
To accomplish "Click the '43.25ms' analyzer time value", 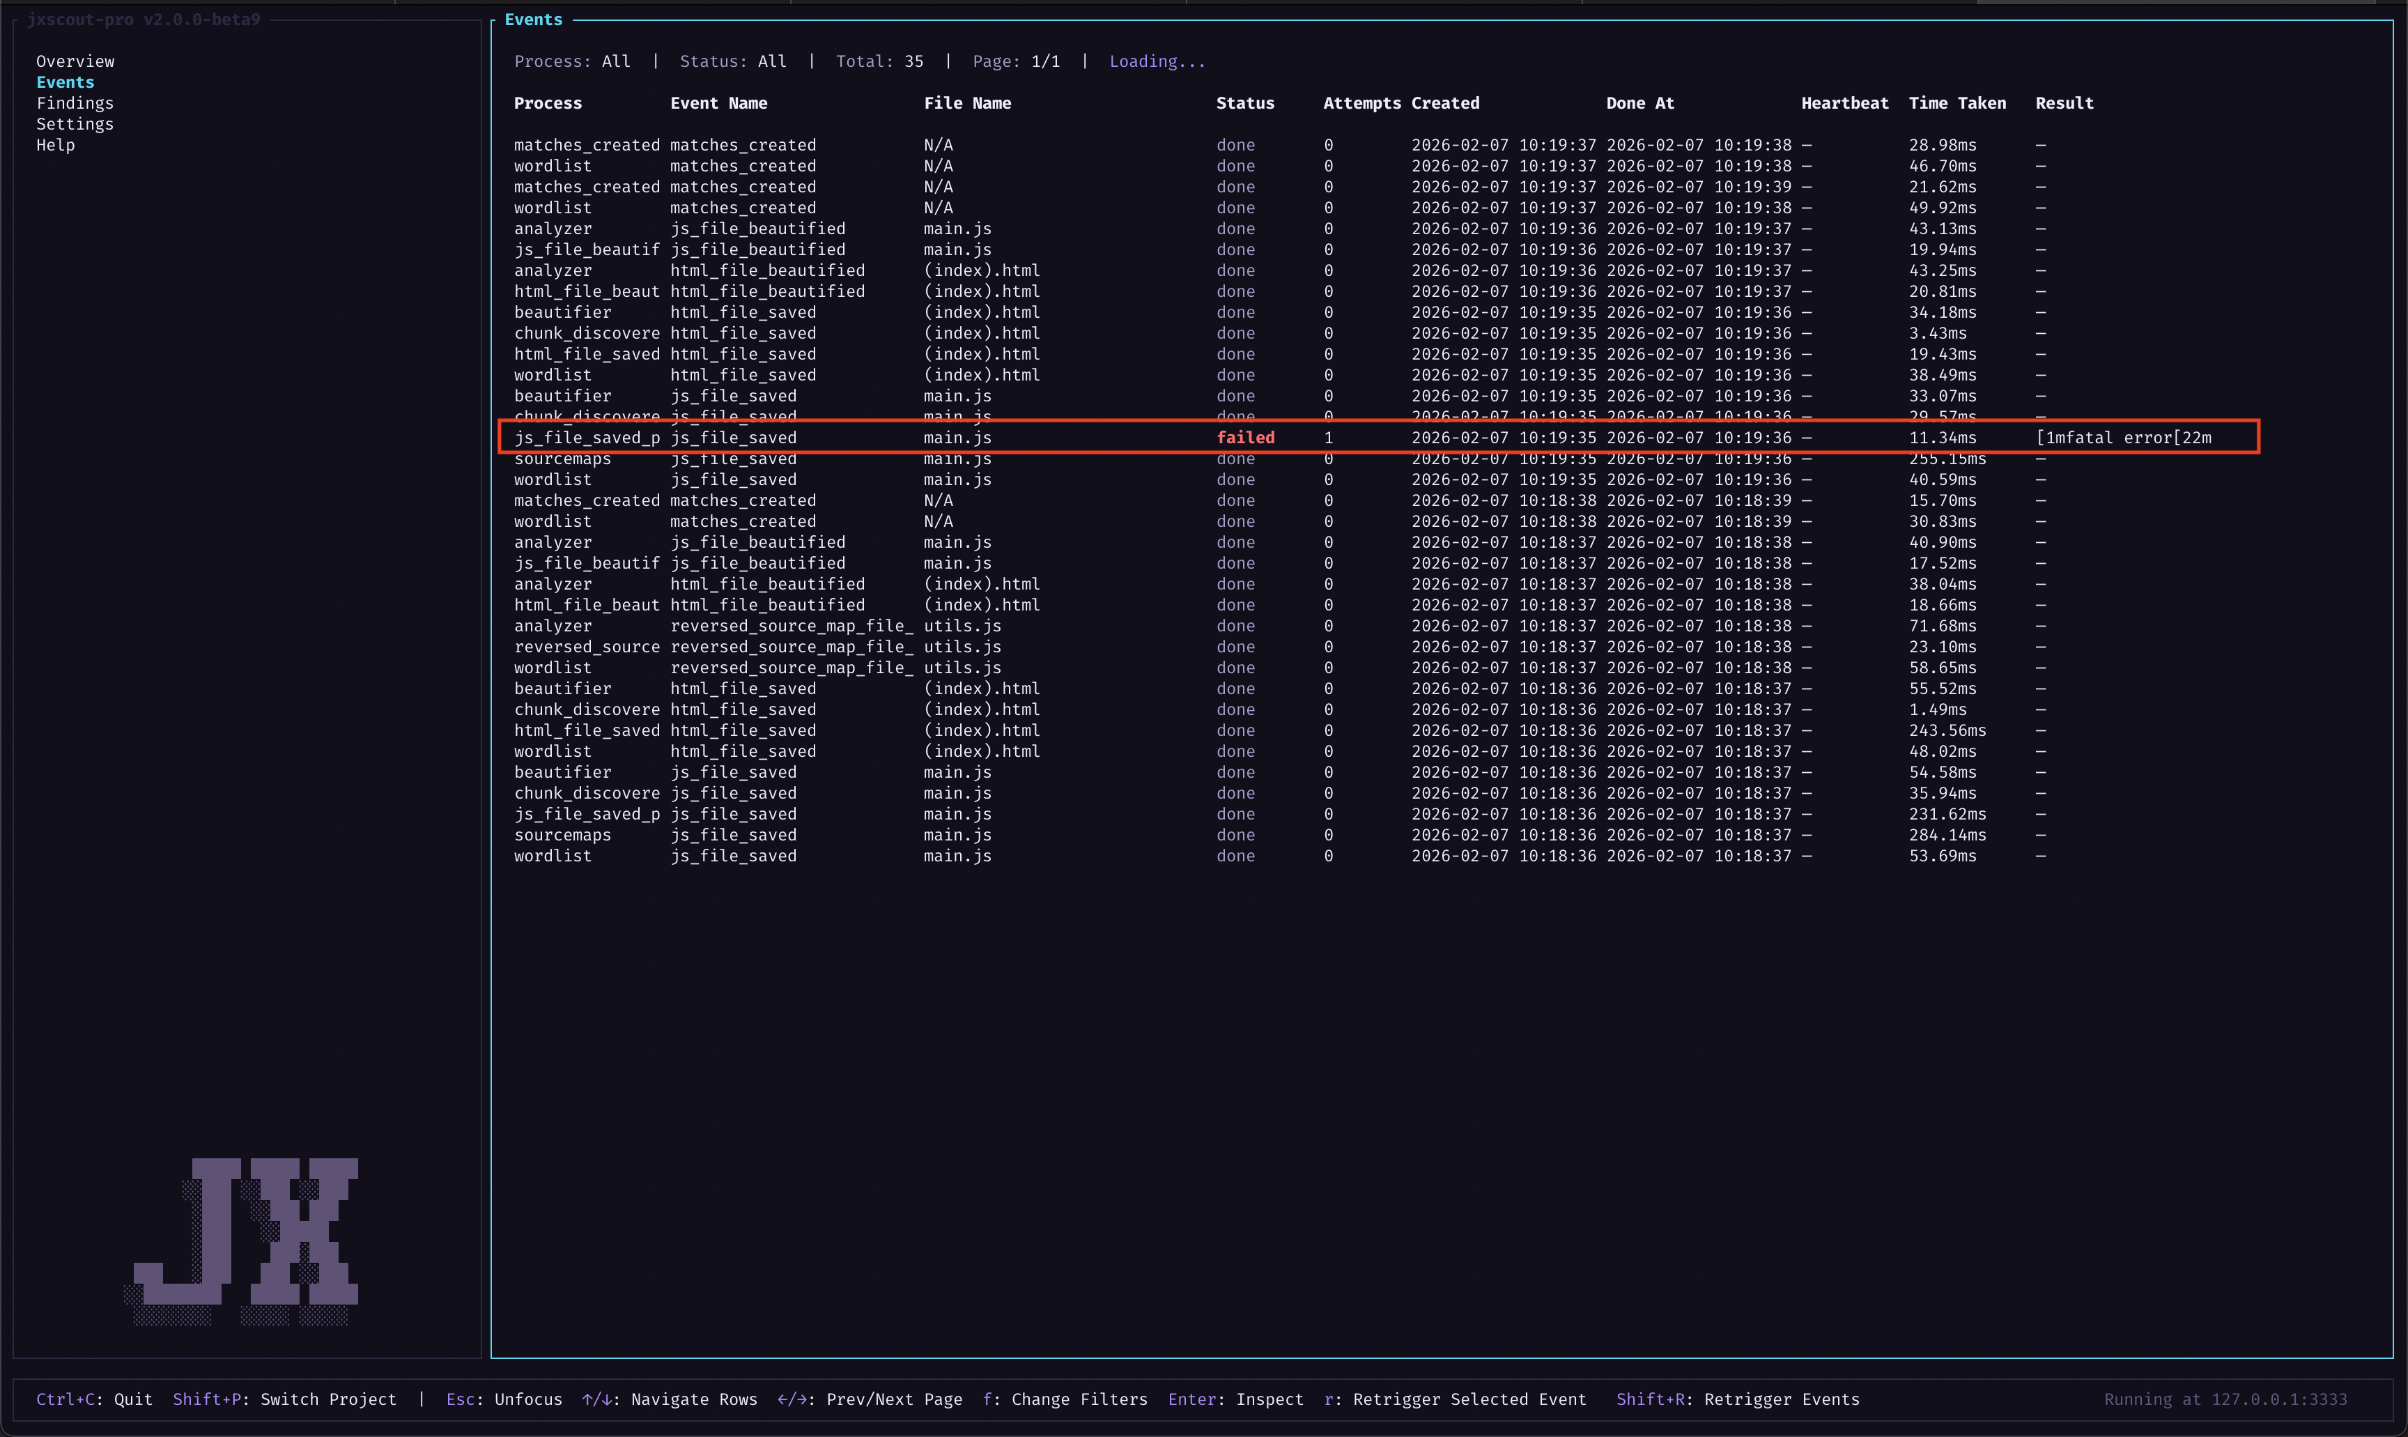I will point(1943,270).
